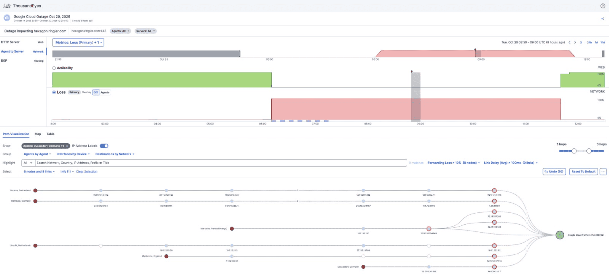Viewport: 609px width, 280px height.
Task: Click the Google Cloud Outage report icon
Action: coord(7,18)
